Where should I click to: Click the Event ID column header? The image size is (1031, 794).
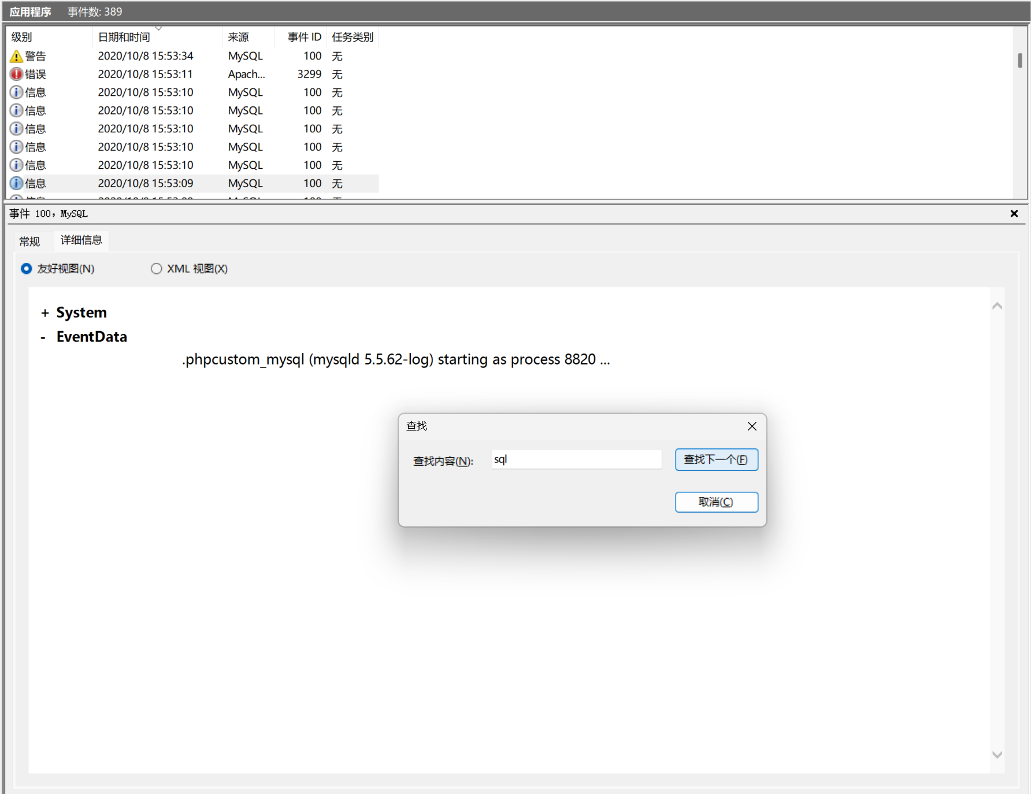coord(304,37)
